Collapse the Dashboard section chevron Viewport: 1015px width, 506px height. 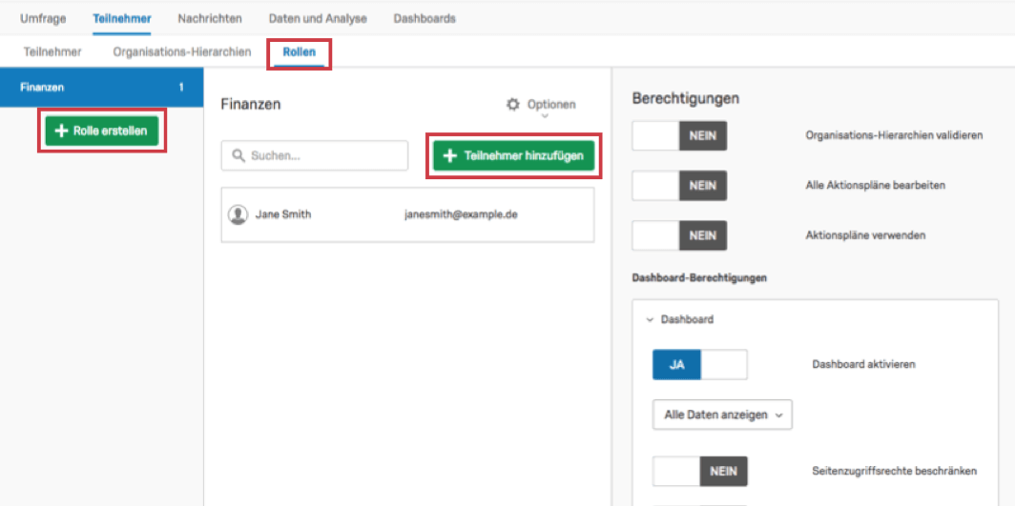tap(650, 319)
